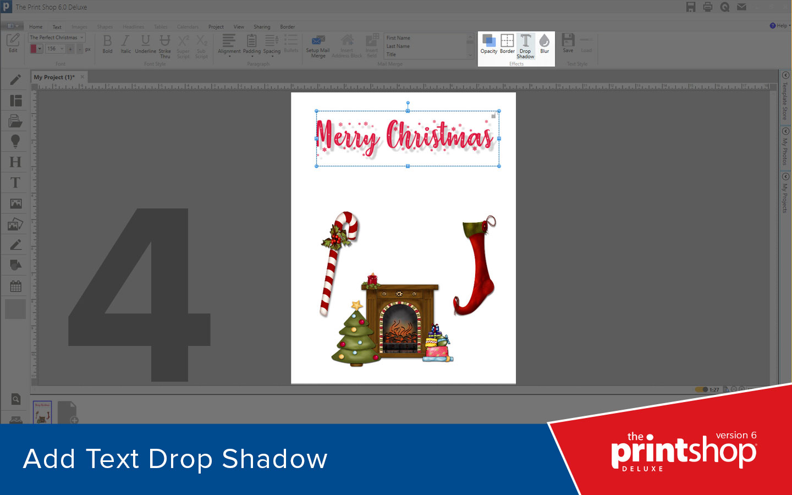Select the shapes tool in sidebar
Screen dimensions: 792x495
(x=15, y=265)
